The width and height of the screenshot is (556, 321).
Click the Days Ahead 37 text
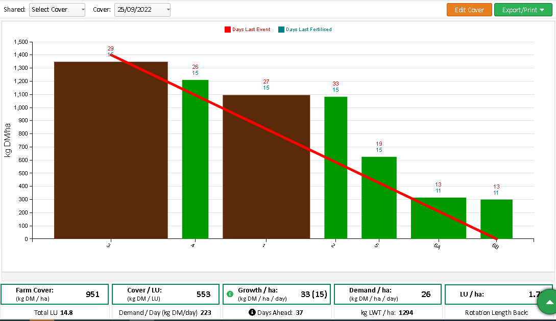280,312
